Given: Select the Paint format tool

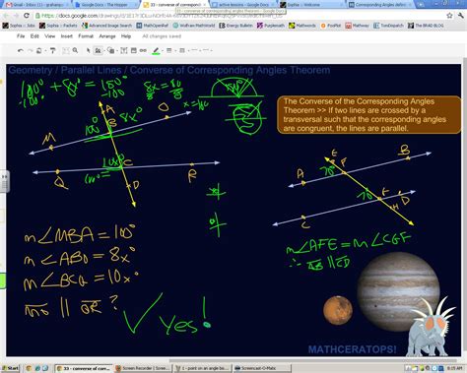Looking at the screenshot, I should (53, 50).
